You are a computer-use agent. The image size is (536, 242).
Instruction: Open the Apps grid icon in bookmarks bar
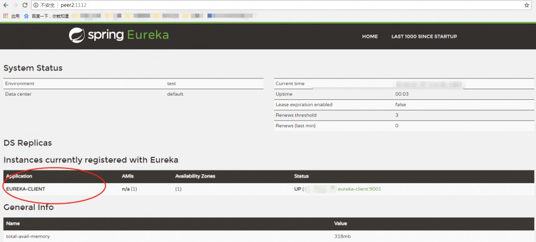pyautogui.click(x=5, y=15)
